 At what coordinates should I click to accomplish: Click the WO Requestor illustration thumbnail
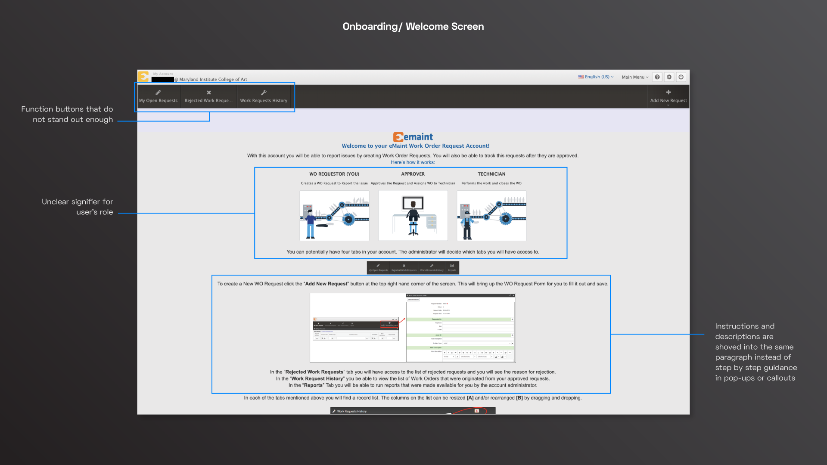pos(334,216)
